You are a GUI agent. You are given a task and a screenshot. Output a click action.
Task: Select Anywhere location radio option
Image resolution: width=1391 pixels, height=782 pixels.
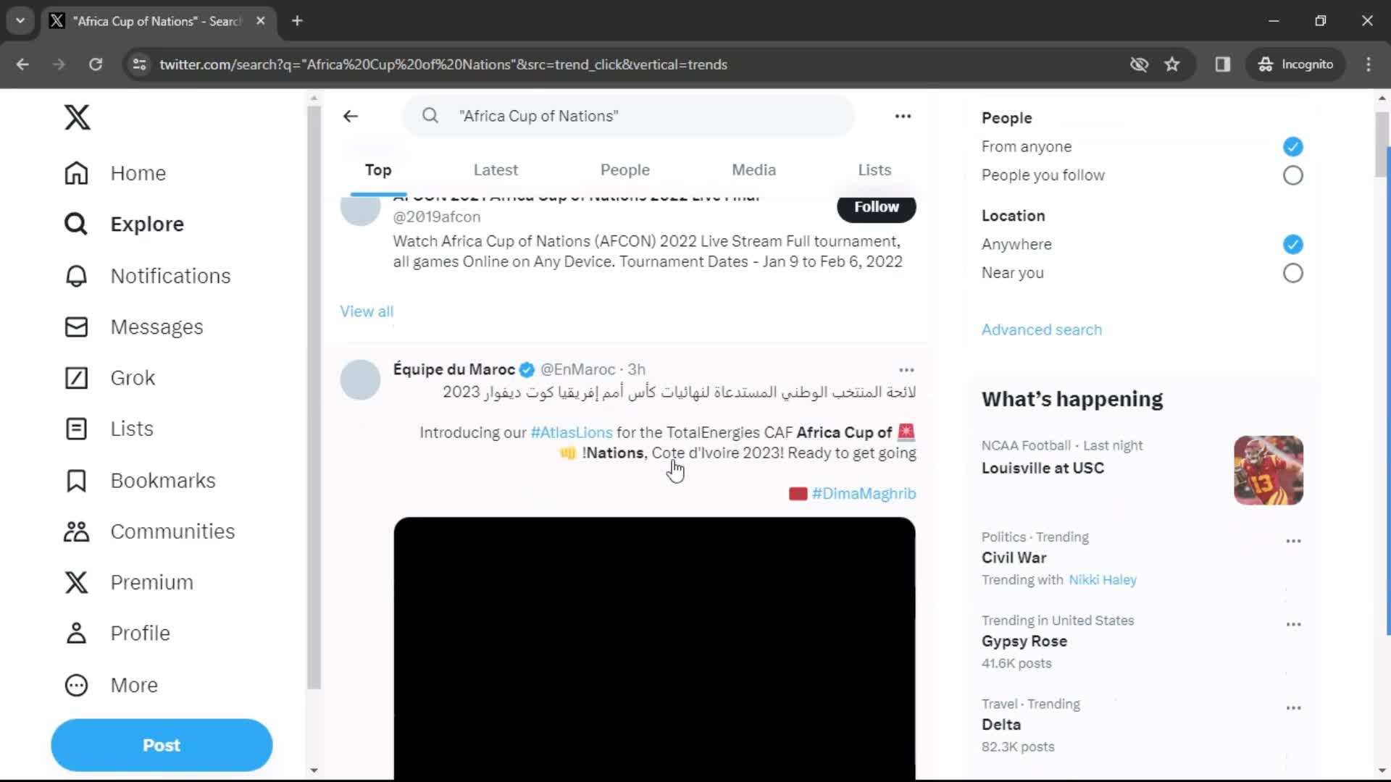click(x=1292, y=245)
